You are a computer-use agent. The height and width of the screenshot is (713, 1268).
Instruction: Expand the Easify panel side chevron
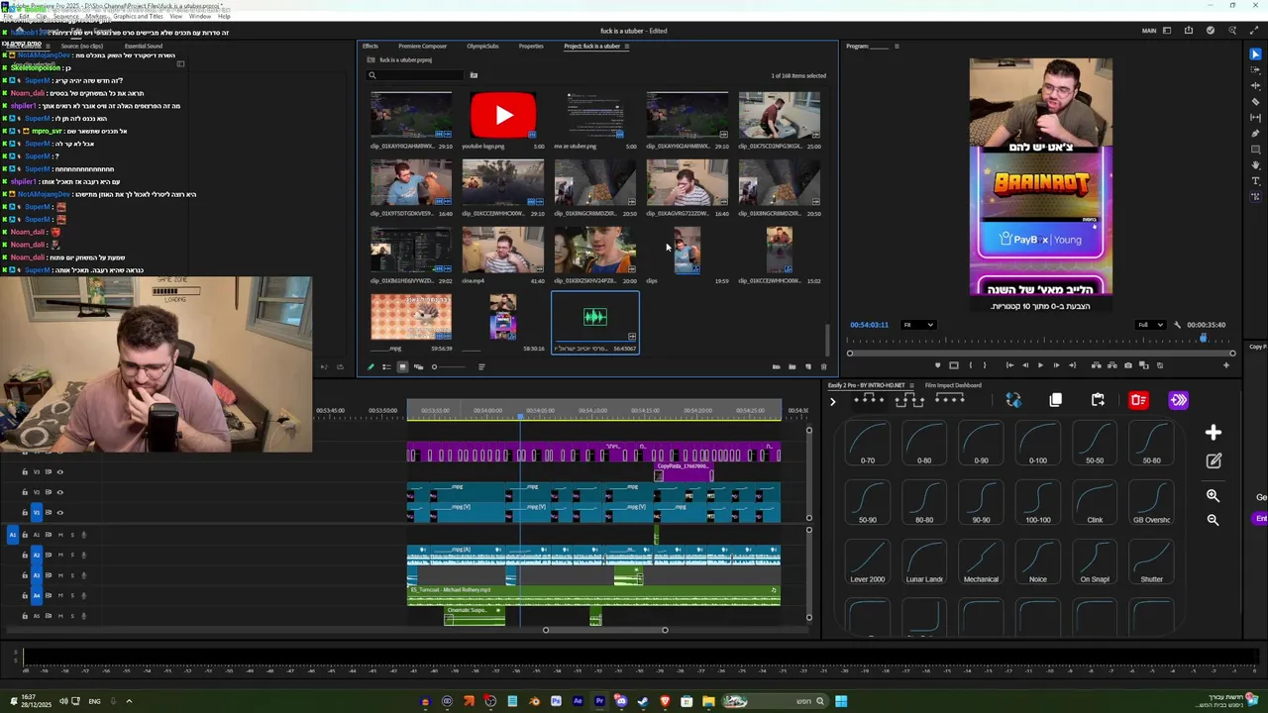[832, 402]
